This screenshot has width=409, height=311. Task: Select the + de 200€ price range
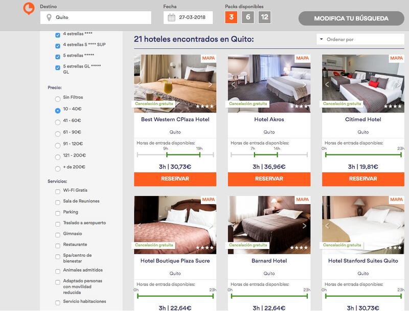(x=58, y=169)
